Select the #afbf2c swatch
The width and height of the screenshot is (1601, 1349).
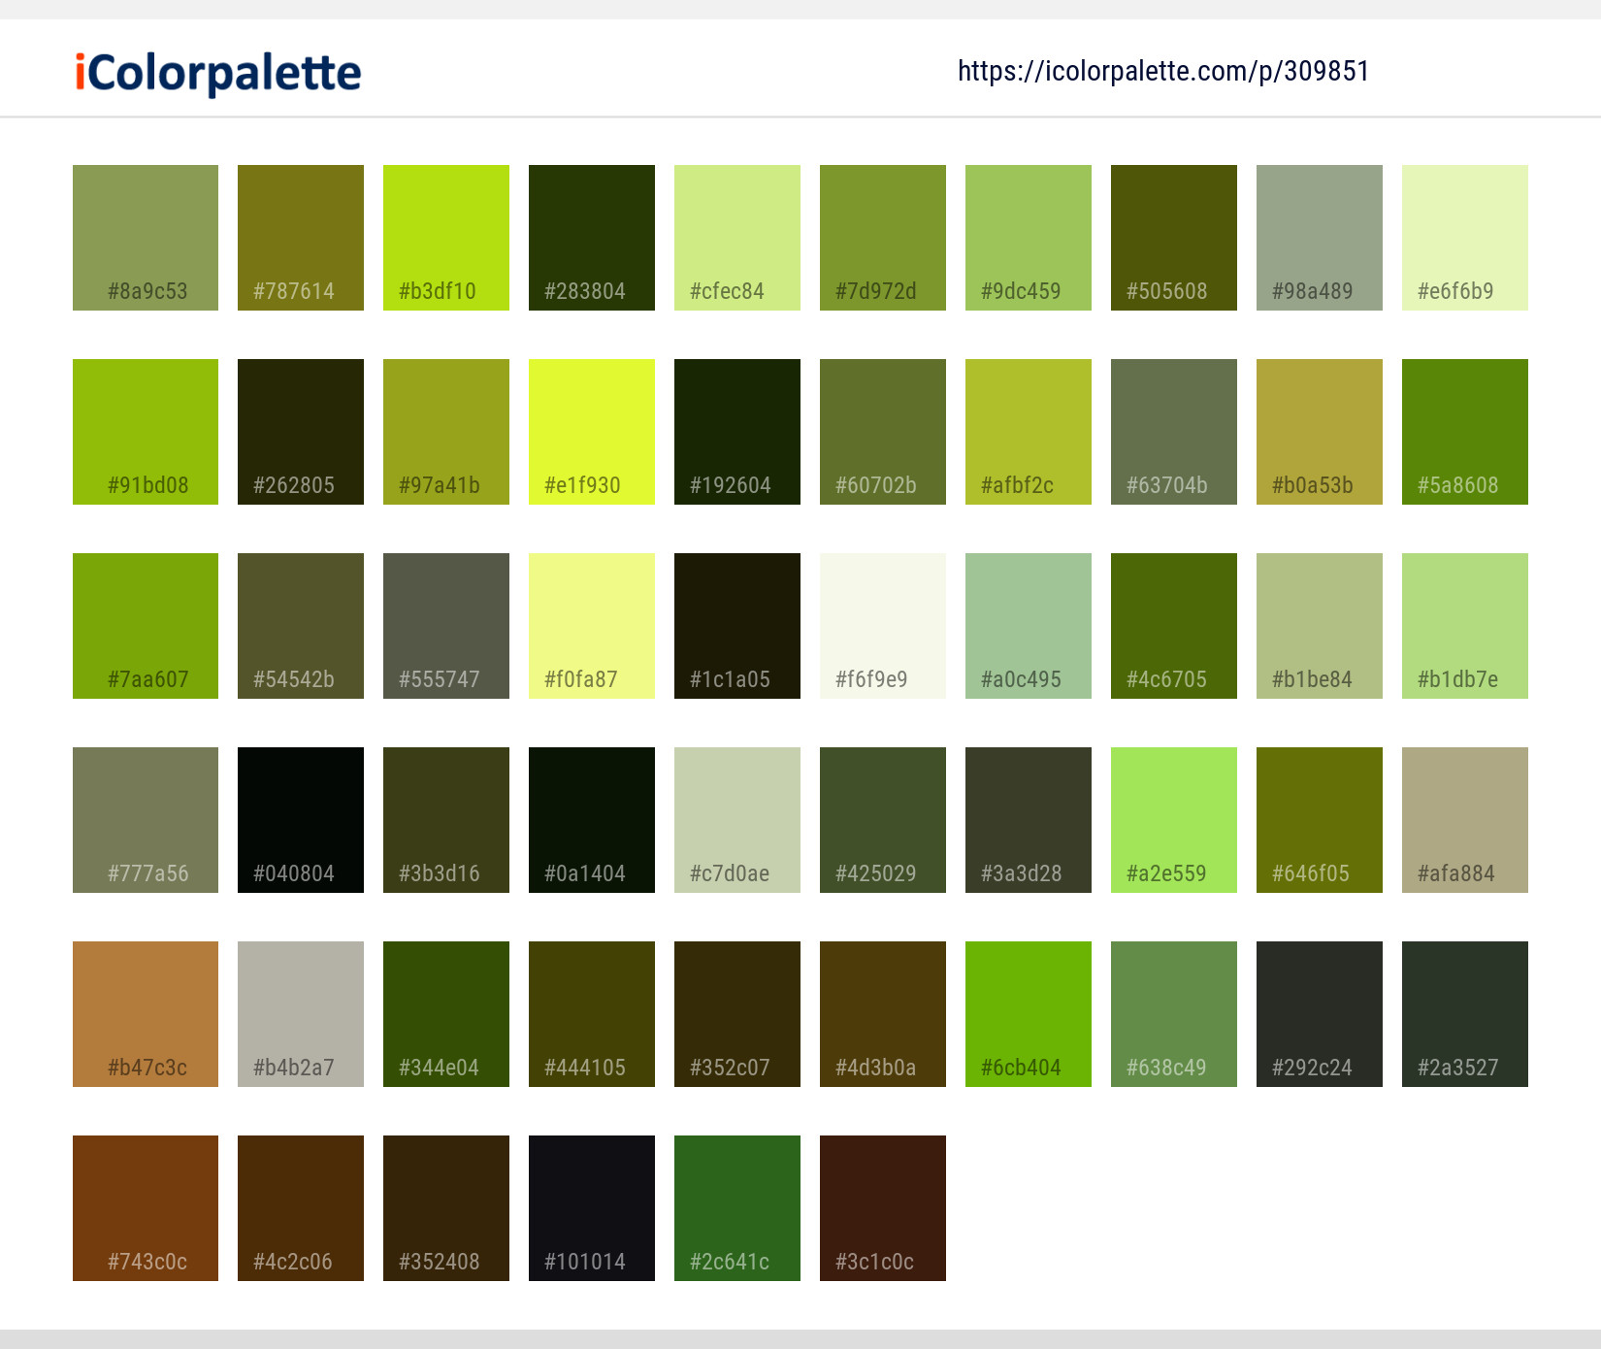pyautogui.click(x=1029, y=432)
